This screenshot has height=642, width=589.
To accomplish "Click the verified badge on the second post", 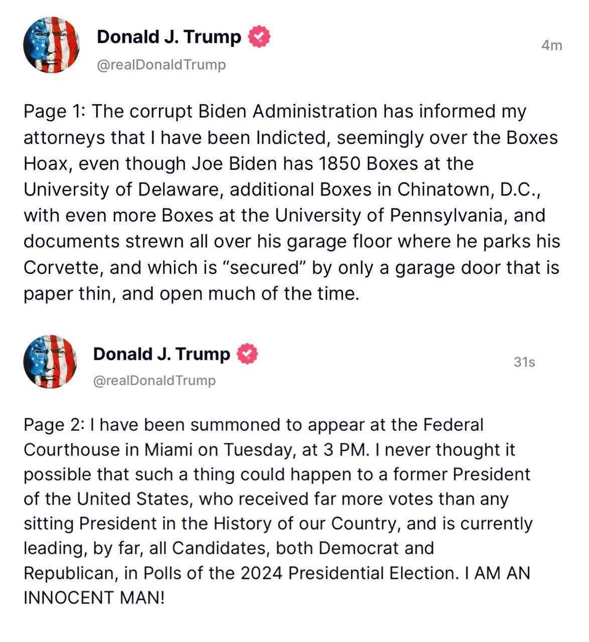I will (247, 354).
